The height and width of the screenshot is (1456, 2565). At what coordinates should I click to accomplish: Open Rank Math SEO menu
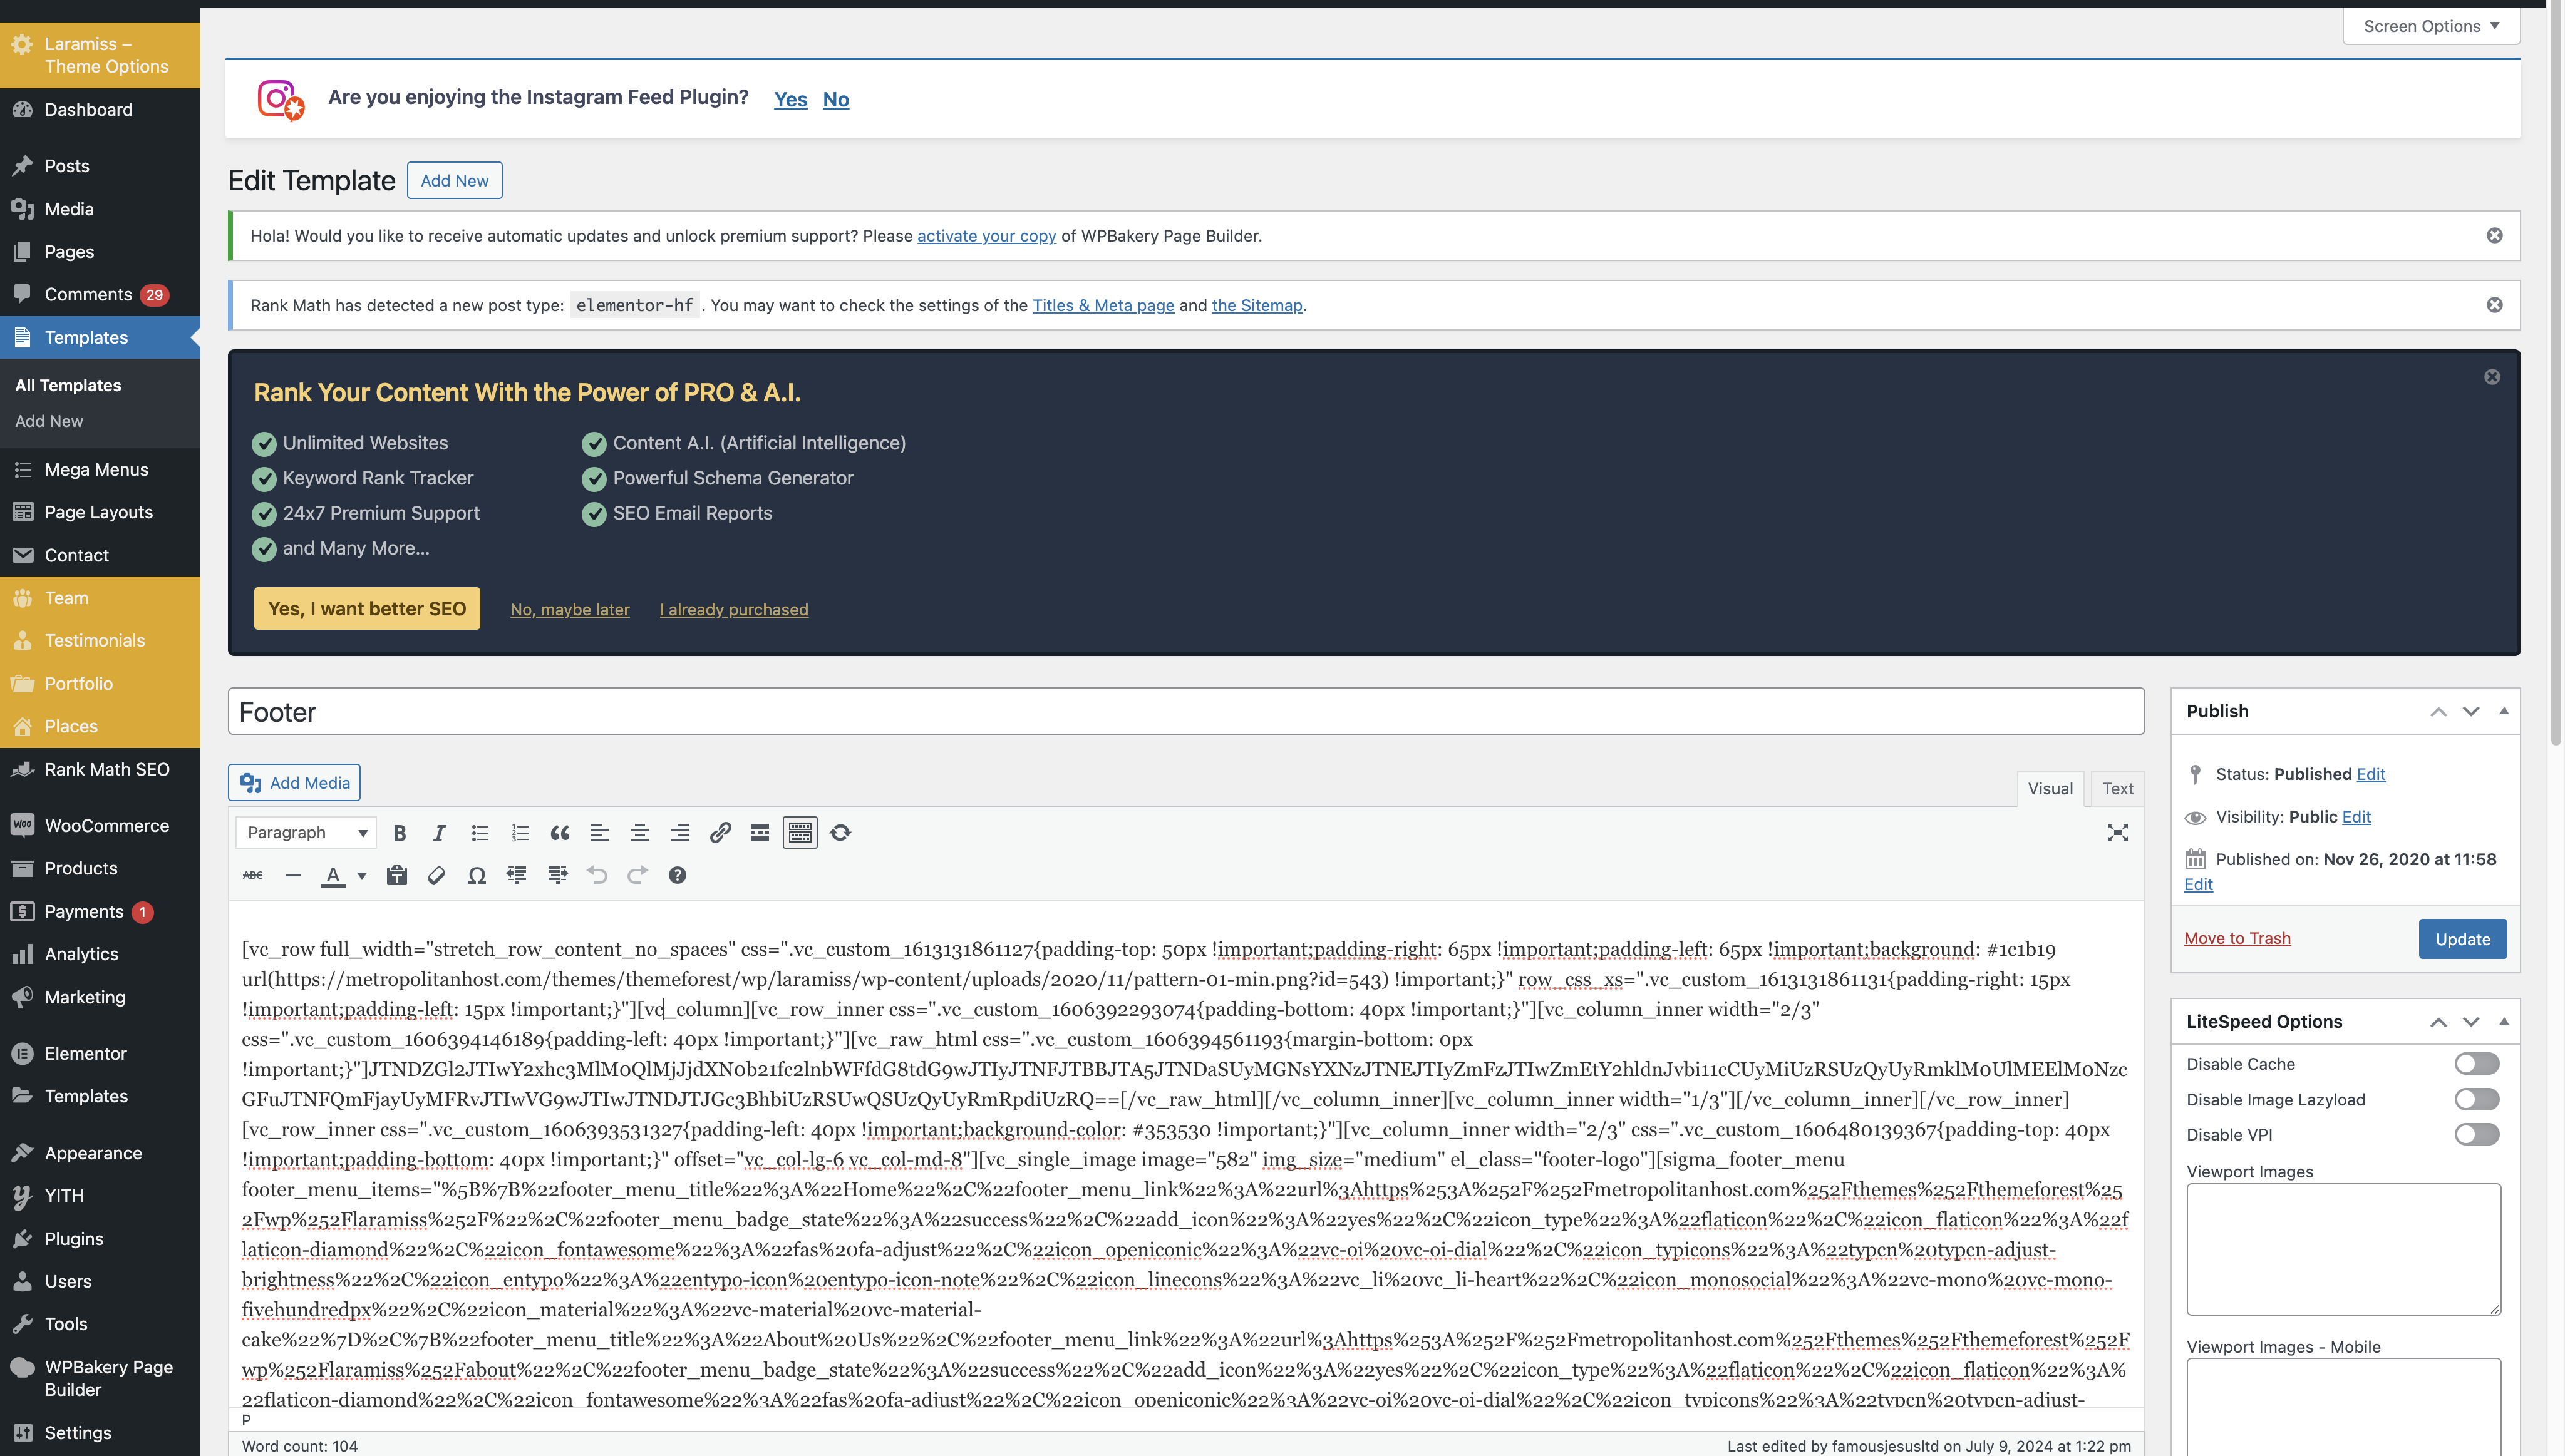100,770
